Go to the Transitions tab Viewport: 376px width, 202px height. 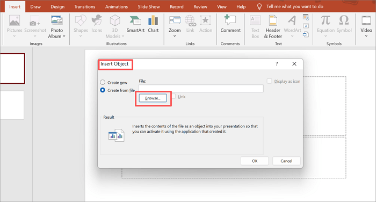[x=85, y=7]
